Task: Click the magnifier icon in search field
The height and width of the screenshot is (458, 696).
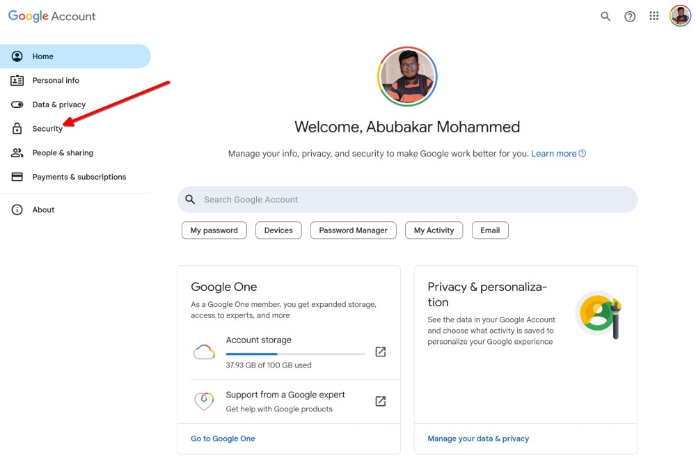Action: (190, 199)
